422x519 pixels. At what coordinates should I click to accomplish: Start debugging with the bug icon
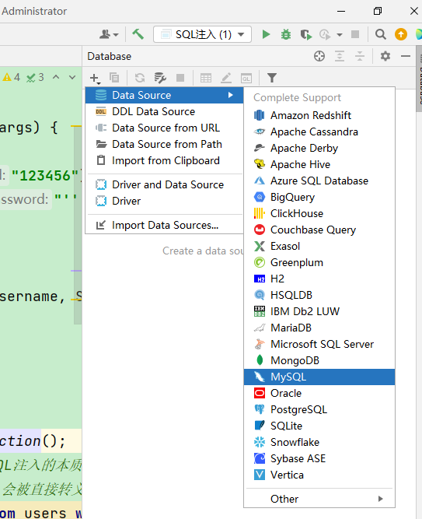point(286,34)
